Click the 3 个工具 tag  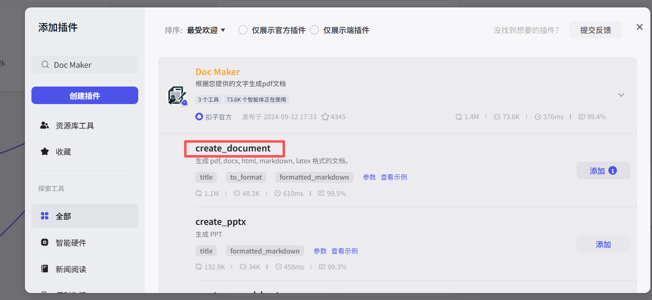208,100
